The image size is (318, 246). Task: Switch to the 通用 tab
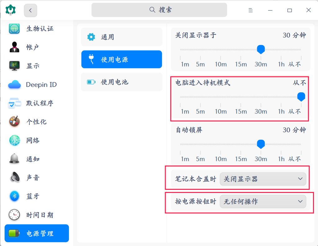coord(122,37)
